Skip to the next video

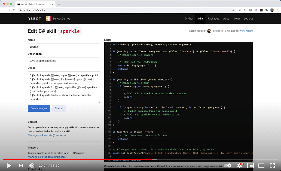[x=21, y=165]
